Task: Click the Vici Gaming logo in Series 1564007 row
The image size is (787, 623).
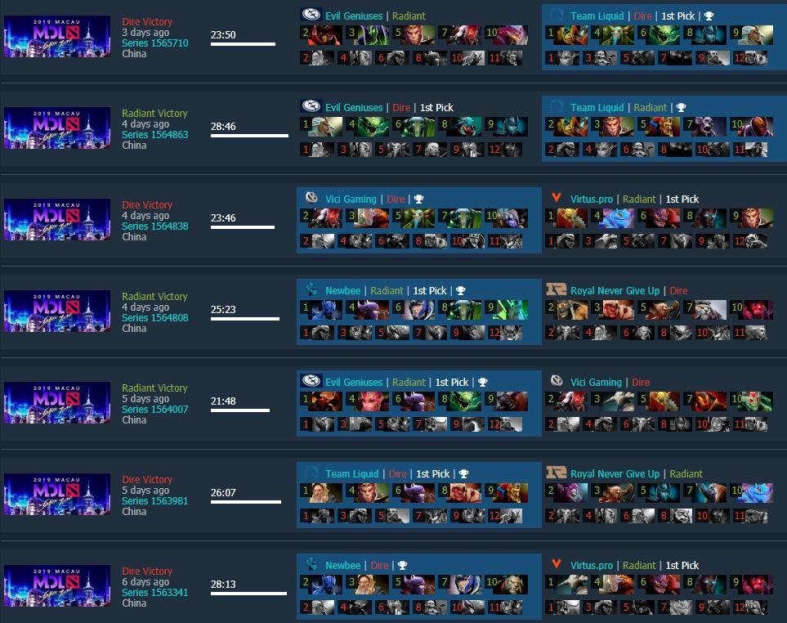Action: coord(557,380)
